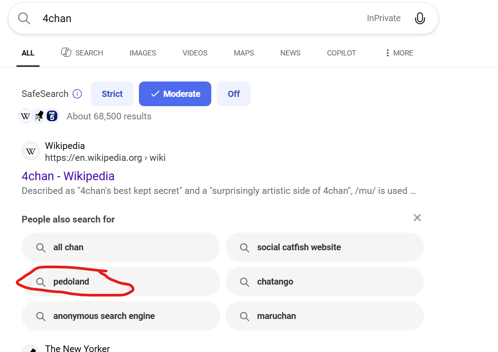Dismiss the People also search for panel

[417, 218]
